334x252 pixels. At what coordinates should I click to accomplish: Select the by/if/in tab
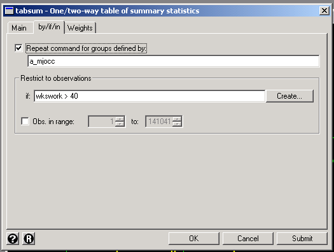click(x=49, y=27)
